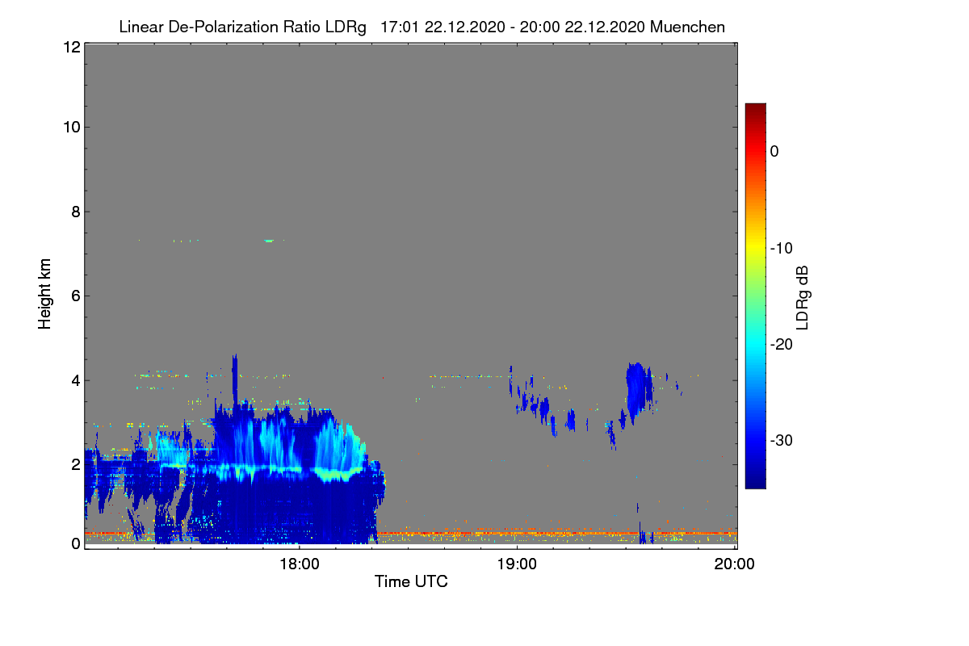This screenshot has height=646, width=969.
Task: Click the height tick label '10'
Action: point(71,127)
